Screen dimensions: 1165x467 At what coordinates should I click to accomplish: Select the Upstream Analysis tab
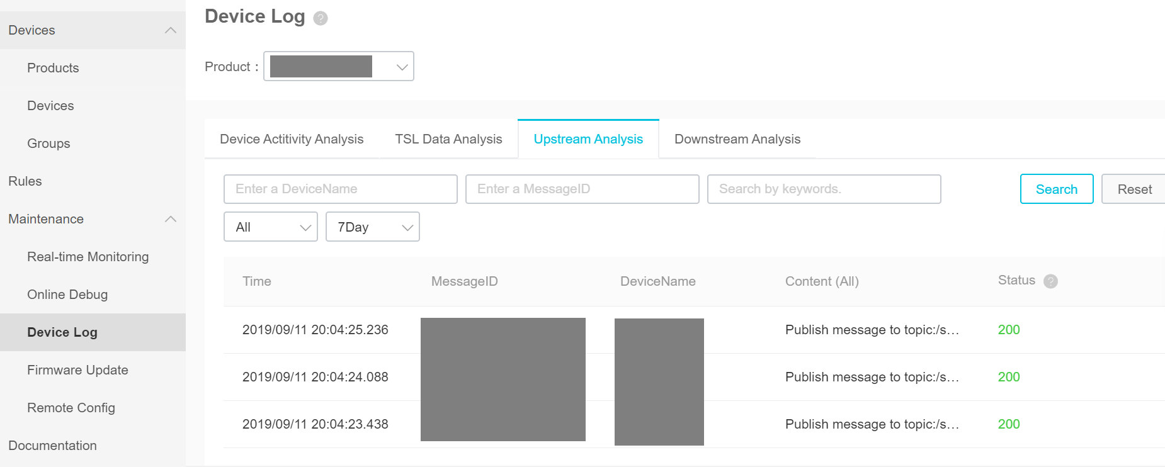(588, 139)
